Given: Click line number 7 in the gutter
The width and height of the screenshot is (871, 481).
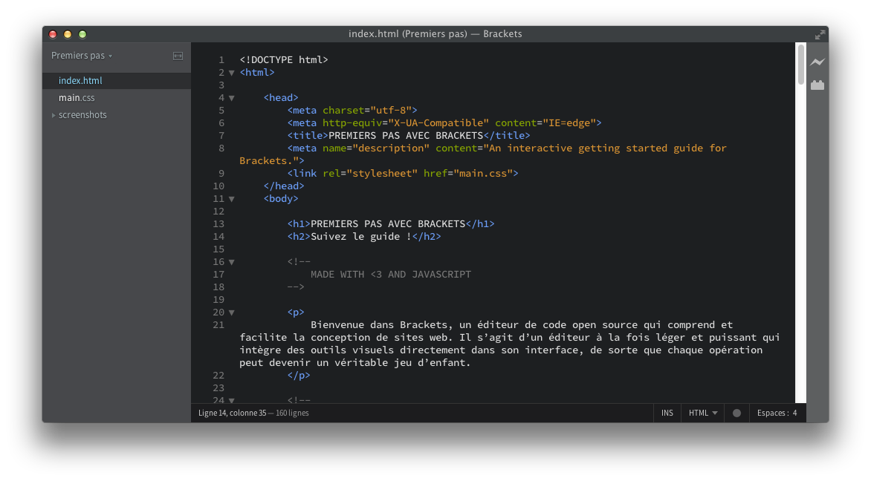Looking at the screenshot, I should pyautogui.click(x=221, y=135).
